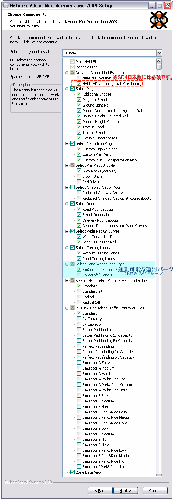Uncheck Double Decker and Underground Rail

(79, 111)
